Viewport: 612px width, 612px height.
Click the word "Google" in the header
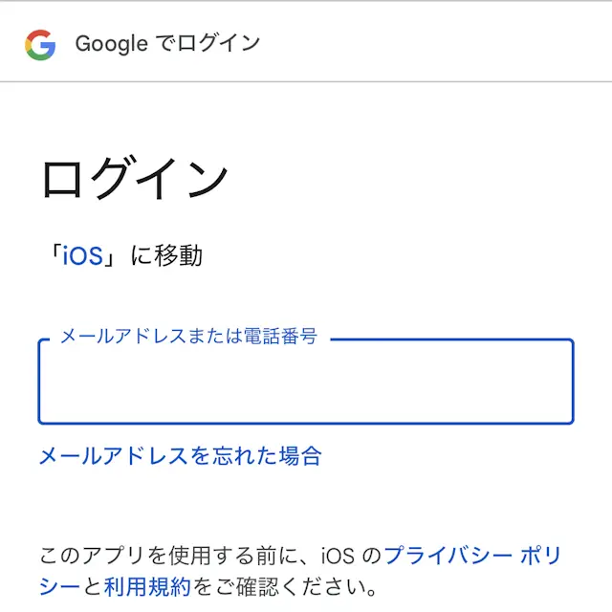111,44
